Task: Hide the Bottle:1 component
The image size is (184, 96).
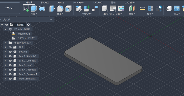Action: point(10,52)
